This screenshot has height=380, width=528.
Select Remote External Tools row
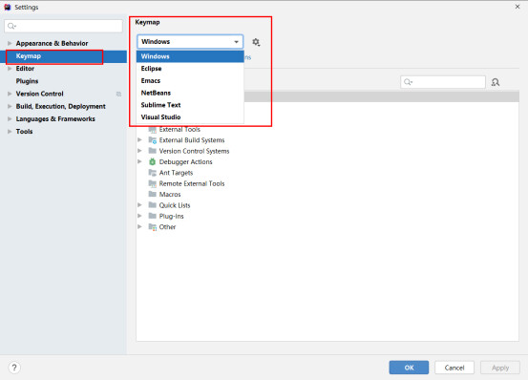coord(327,183)
